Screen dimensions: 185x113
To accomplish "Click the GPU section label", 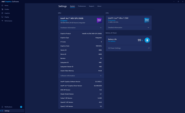I will pos(60,13).
